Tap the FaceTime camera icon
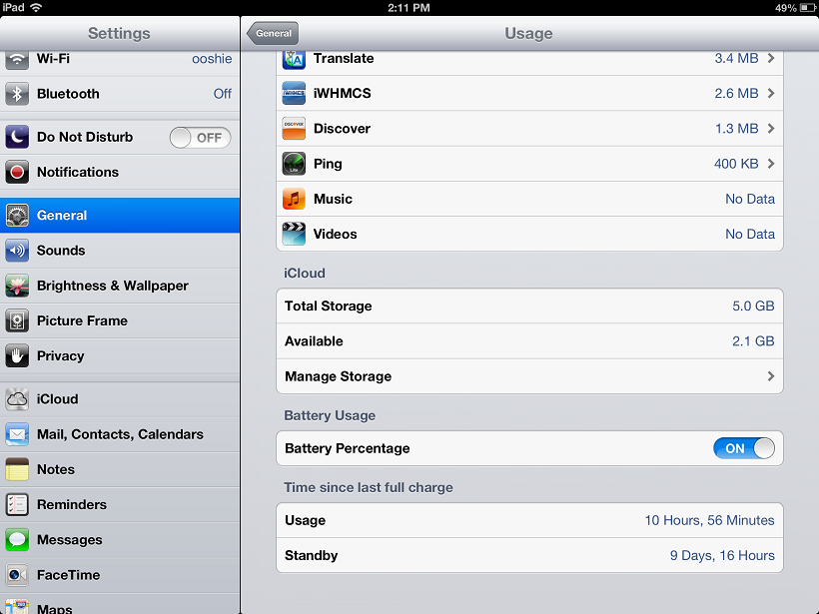The image size is (819, 614). tap(17, 575)
